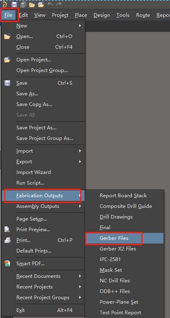Click the Save disk icon in top toolbar

tap(14, 4)
